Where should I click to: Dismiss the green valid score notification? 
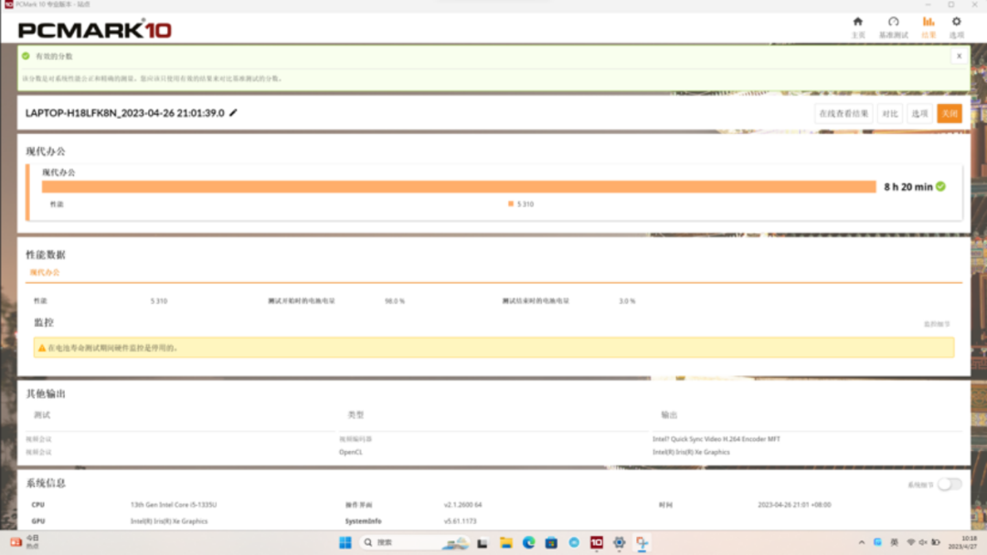point(959,57)
